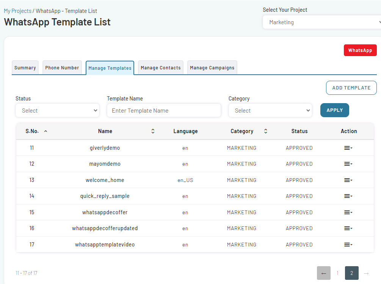The width and height of the screenshot is (381, 284).
Task: Click the Enter Template Name input field
Action: (x=164, y=110)
